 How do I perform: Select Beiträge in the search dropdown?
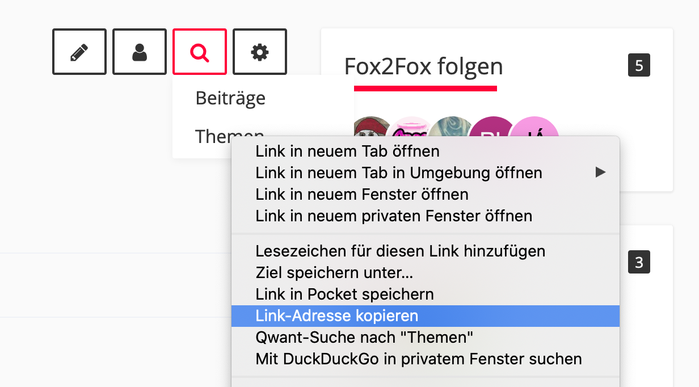[x=230, y=98]
